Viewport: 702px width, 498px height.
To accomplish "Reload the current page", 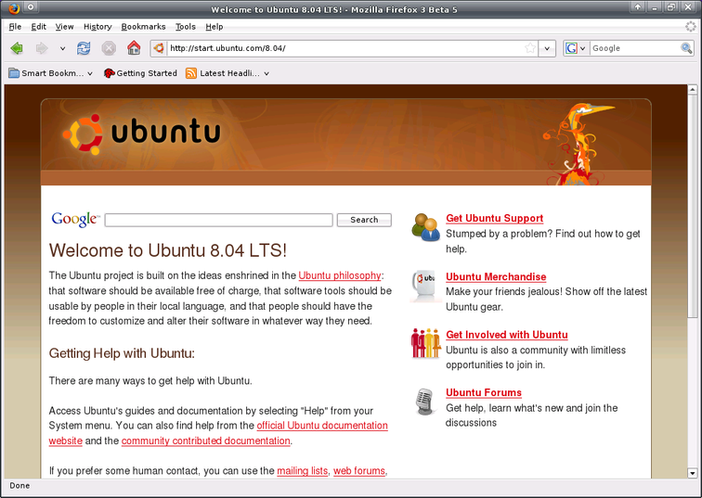I will tap(84, 48).
